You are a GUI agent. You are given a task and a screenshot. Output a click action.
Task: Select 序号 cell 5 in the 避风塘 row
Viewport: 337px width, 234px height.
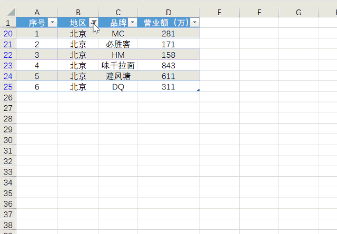pos(37,76)
